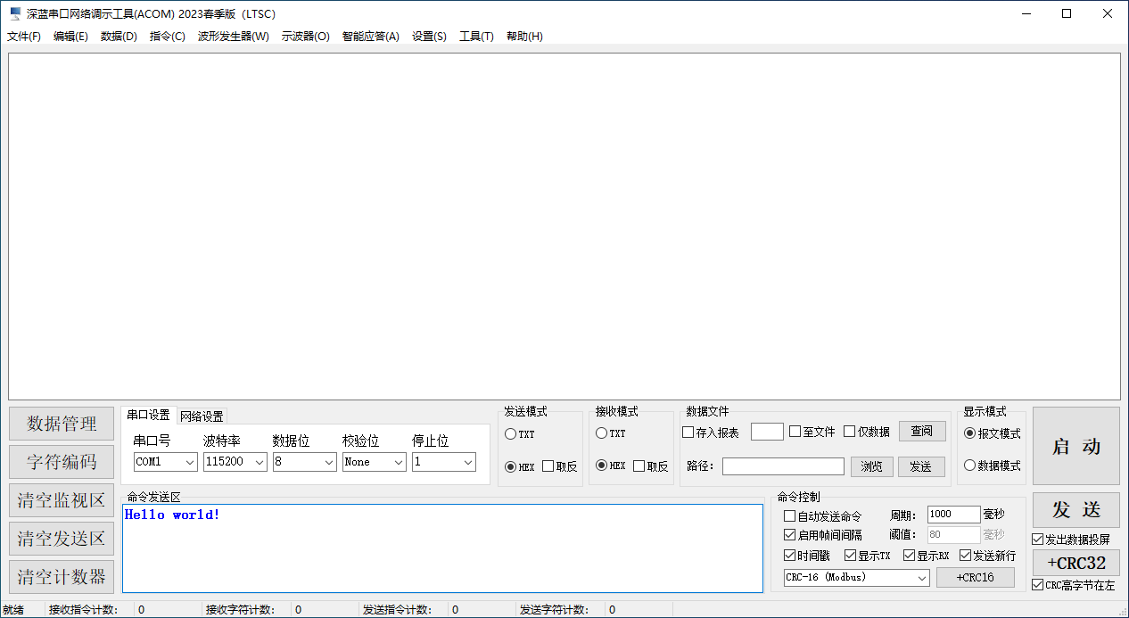This screenshot has width=1129, height=618.
Task: Minimize the ACOM window
Action: tap(1026, 13)
